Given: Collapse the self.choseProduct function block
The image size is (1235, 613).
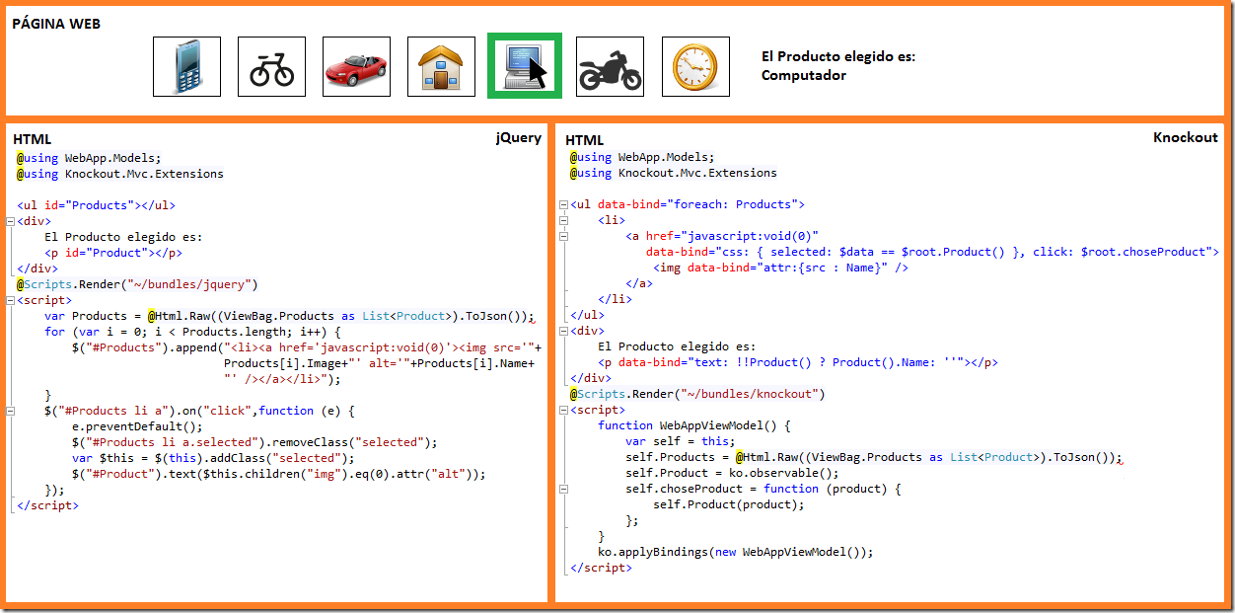Looking at the screenshot, I should point(563,489).
